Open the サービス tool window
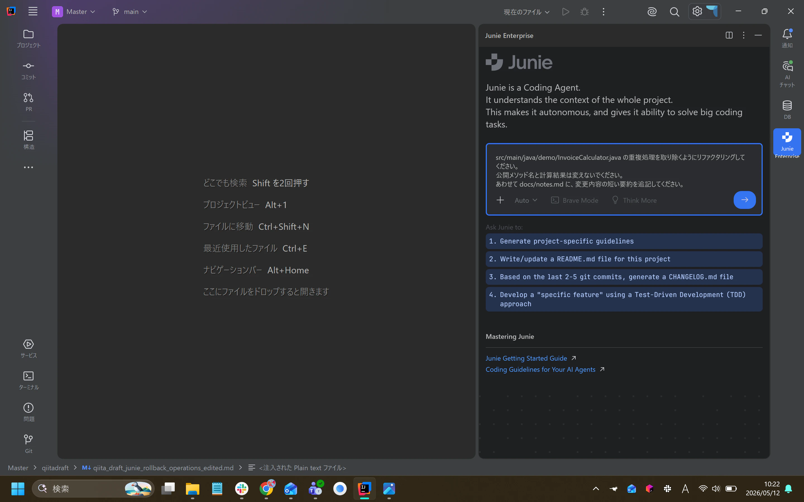 tap(28, 349)
